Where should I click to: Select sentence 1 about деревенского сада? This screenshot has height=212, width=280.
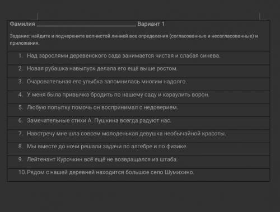124,55
